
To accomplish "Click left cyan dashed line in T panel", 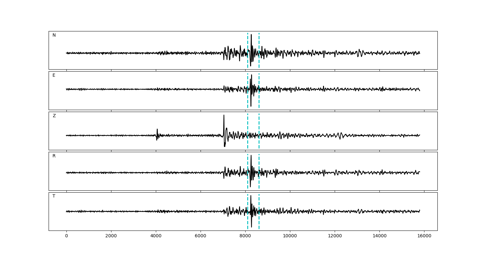I will tap(248, 220).
